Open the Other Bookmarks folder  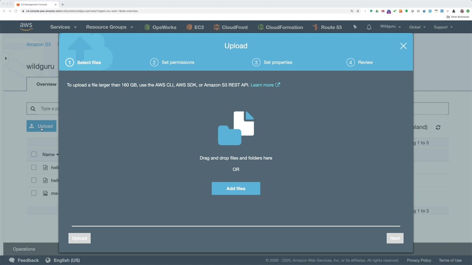pos(458,17)
